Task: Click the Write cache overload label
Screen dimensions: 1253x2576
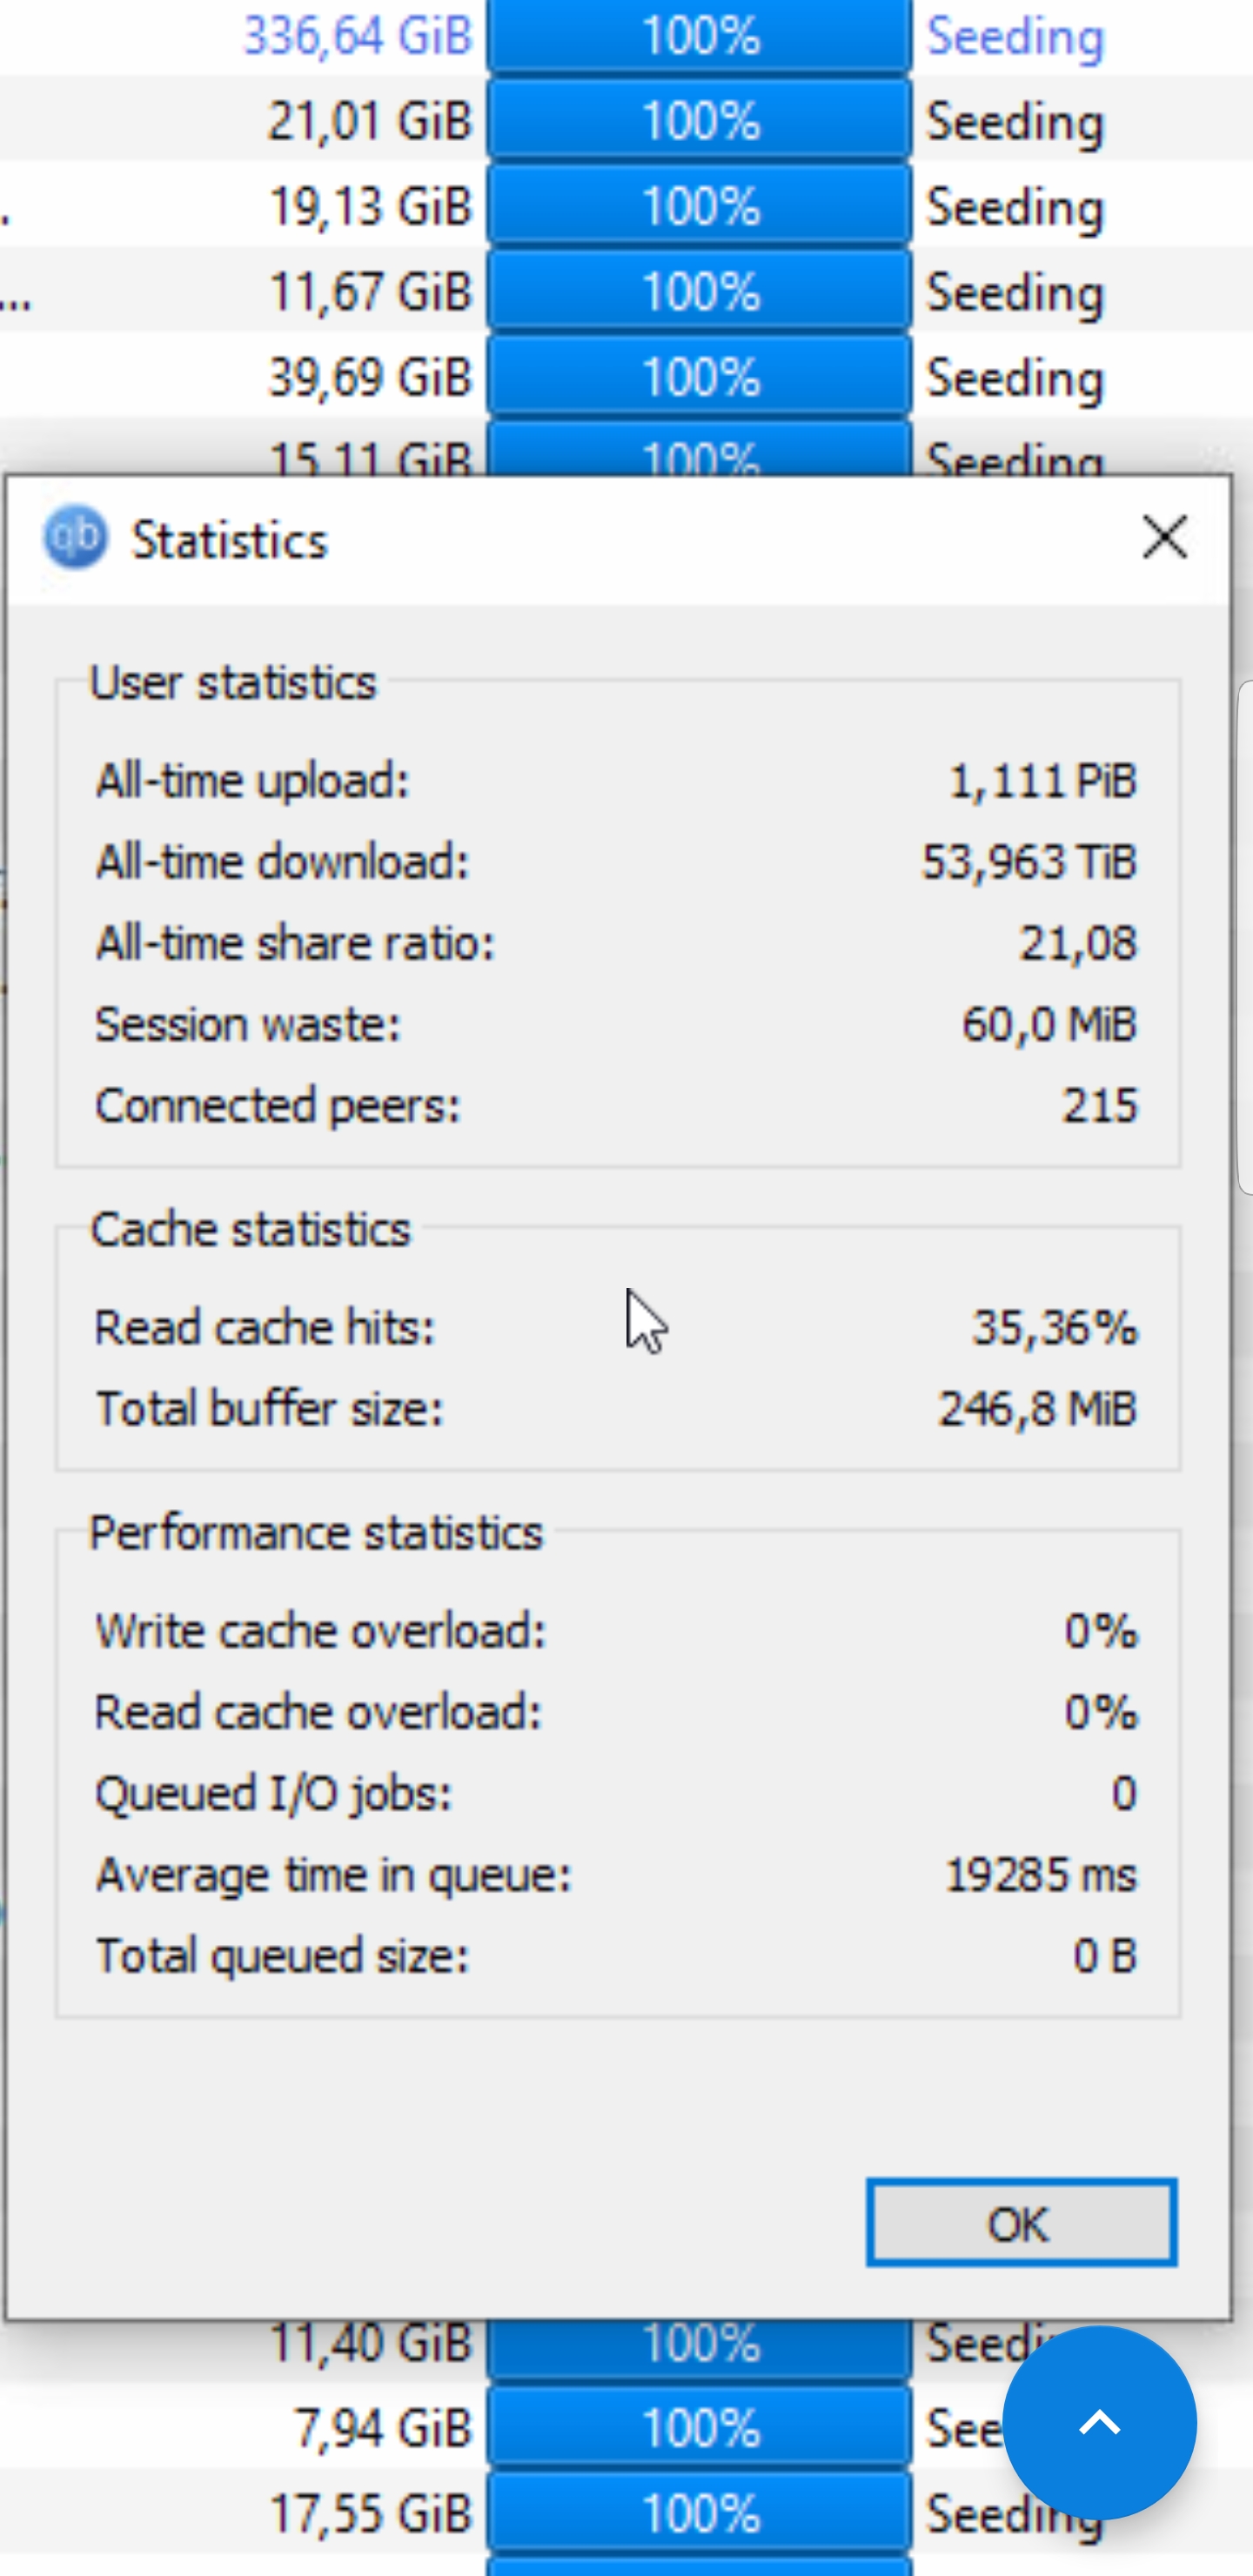Action: coord(320,1631)
